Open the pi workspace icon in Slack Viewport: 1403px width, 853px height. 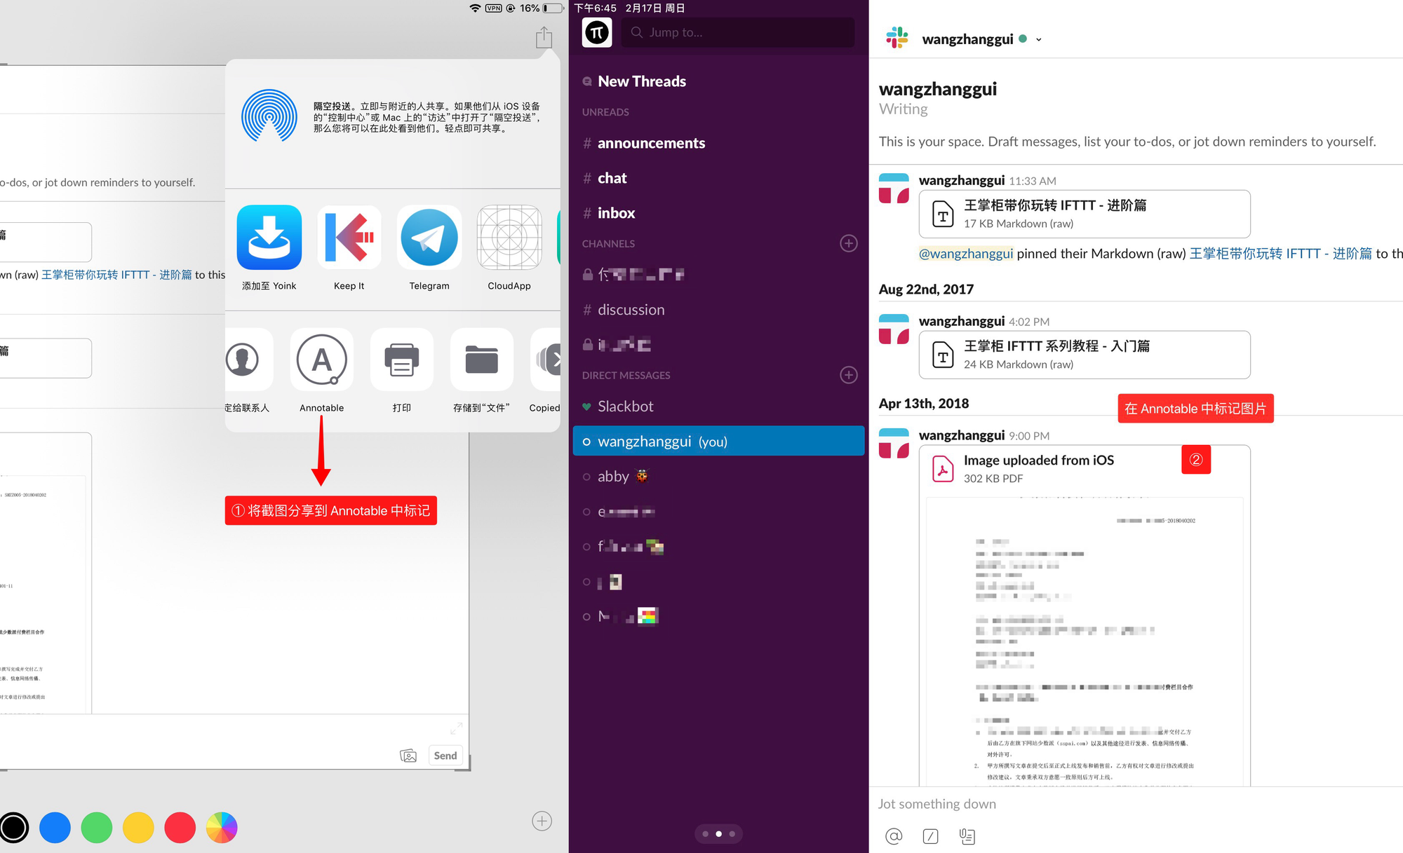tap(597, 32)
